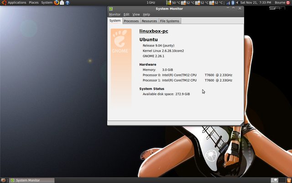This screenshot has height=183, width=292.
Task: Launch Firefox from the panel
Action: click(x=57, y=3)
